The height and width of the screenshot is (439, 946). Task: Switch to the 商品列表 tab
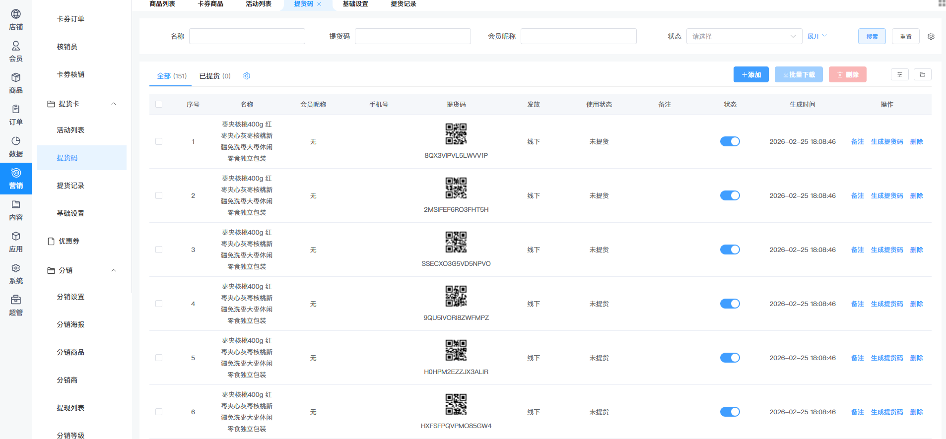click(162, 4)
